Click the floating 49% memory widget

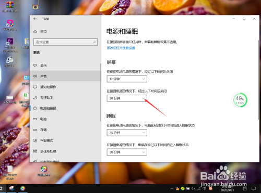click(240, 100)
